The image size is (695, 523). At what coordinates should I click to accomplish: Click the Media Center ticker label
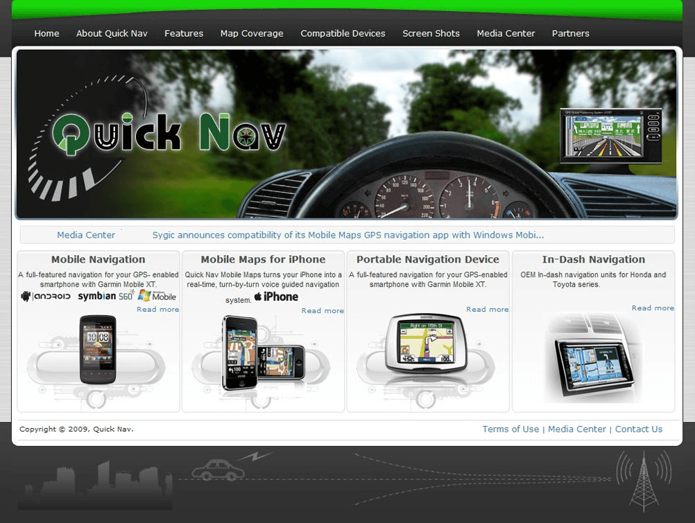[86, 235]
